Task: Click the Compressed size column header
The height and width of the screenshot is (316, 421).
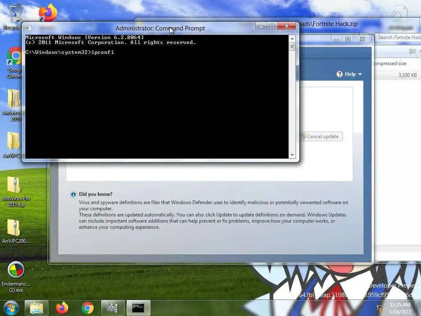Action: [x=391, y=63]
